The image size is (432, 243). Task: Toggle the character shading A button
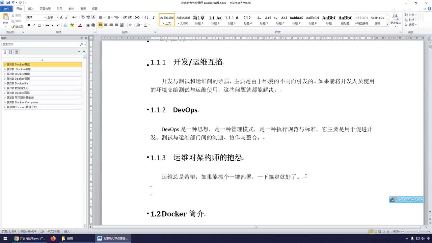[x=88, y=25]
